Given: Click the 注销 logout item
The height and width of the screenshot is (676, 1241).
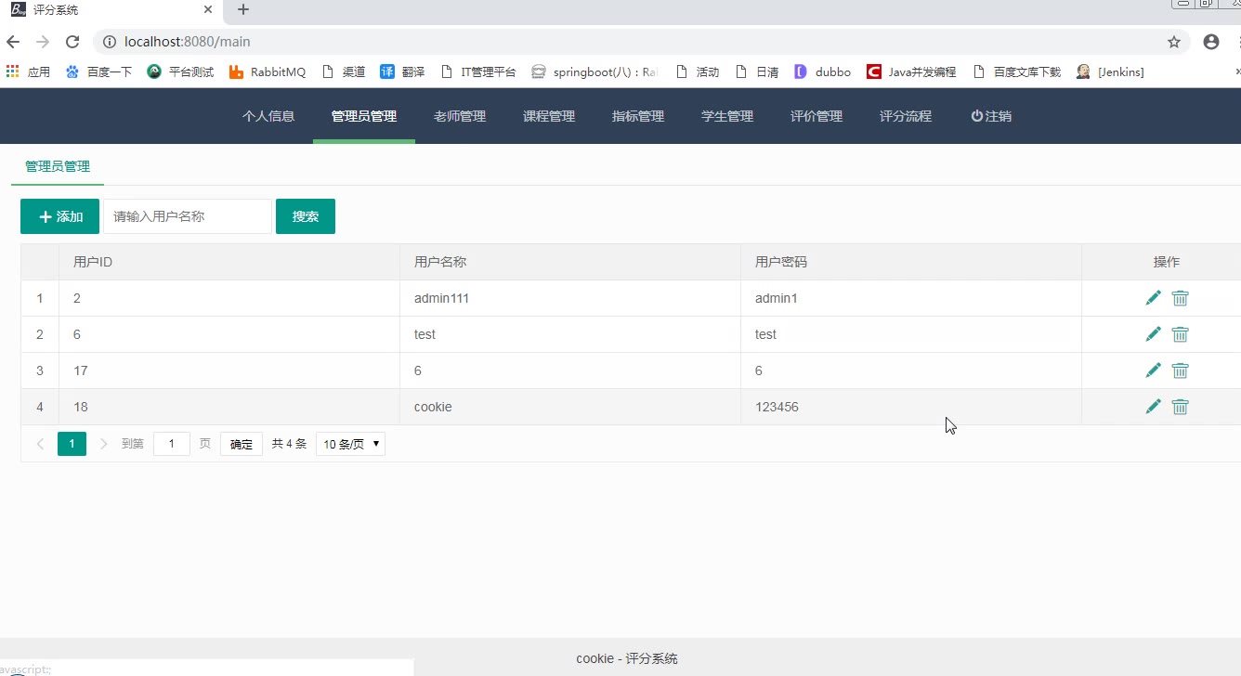Looking at the screenshot, I should (x=991, y=116).
